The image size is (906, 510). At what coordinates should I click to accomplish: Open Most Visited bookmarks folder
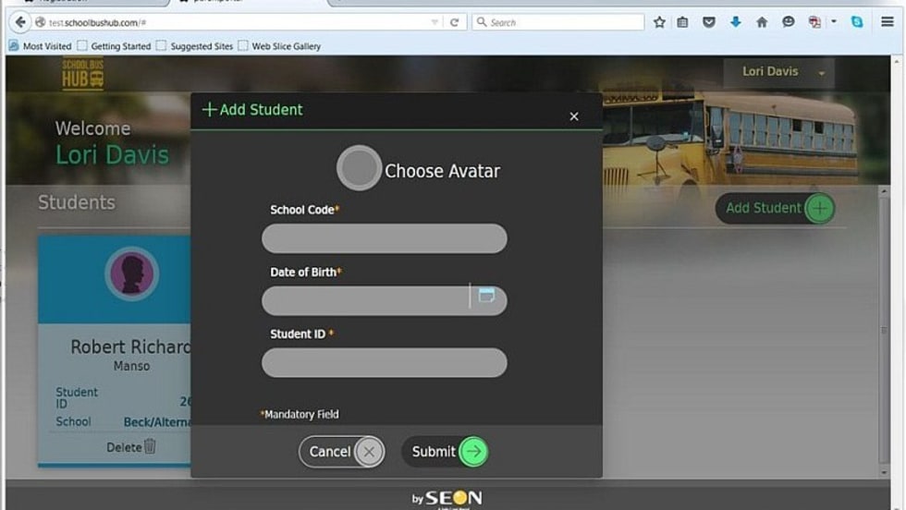(40, 45)
